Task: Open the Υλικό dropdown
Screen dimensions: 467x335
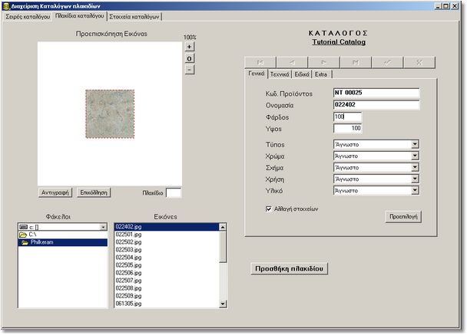Action: pyautogui.click(x=415, y=191)
